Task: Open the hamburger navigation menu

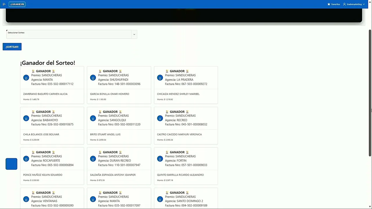Action: pos(4,4)
